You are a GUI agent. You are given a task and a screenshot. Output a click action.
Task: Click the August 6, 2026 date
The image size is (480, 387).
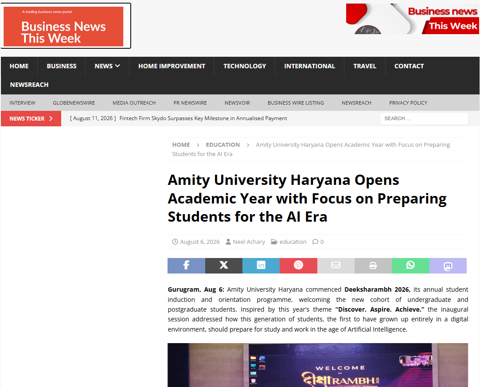[x=200, y=242]
